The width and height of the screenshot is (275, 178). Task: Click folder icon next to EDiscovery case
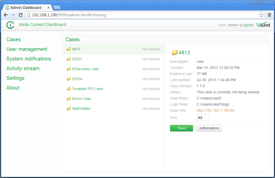69,69
